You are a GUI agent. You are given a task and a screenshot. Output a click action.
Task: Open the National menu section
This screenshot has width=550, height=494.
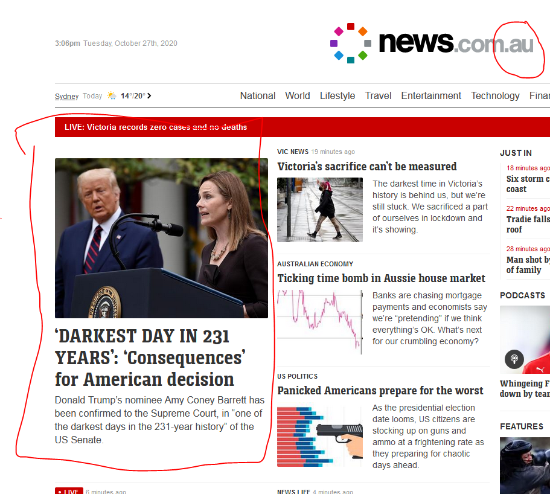(x=257, y=96)
